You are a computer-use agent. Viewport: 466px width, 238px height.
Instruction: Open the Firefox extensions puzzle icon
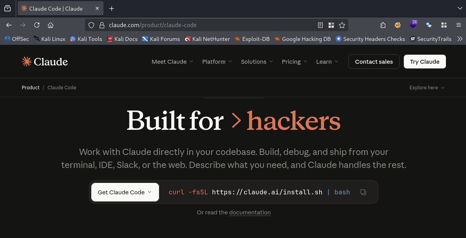[383, 25]
